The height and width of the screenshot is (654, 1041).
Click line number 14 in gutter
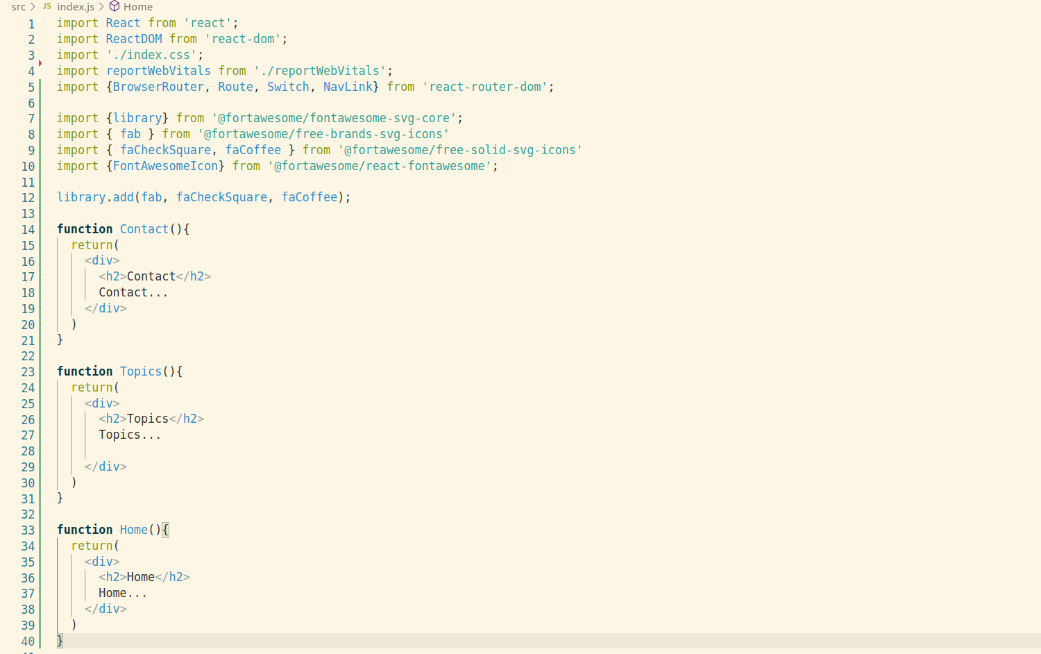[28, 230]
